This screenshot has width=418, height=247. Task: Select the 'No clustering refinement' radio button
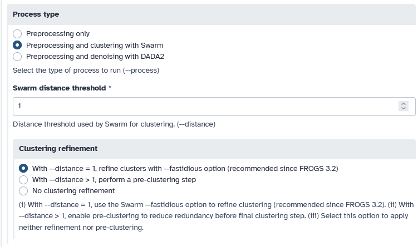point(23,191)
